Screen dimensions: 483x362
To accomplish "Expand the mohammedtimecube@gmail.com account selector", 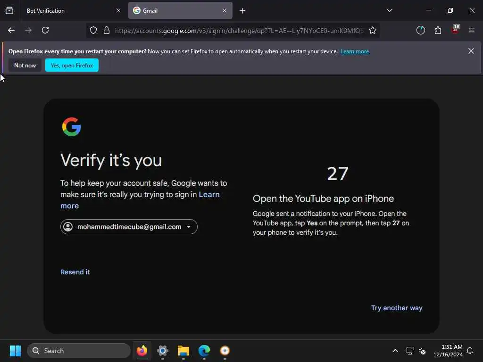I will [129, 227].
